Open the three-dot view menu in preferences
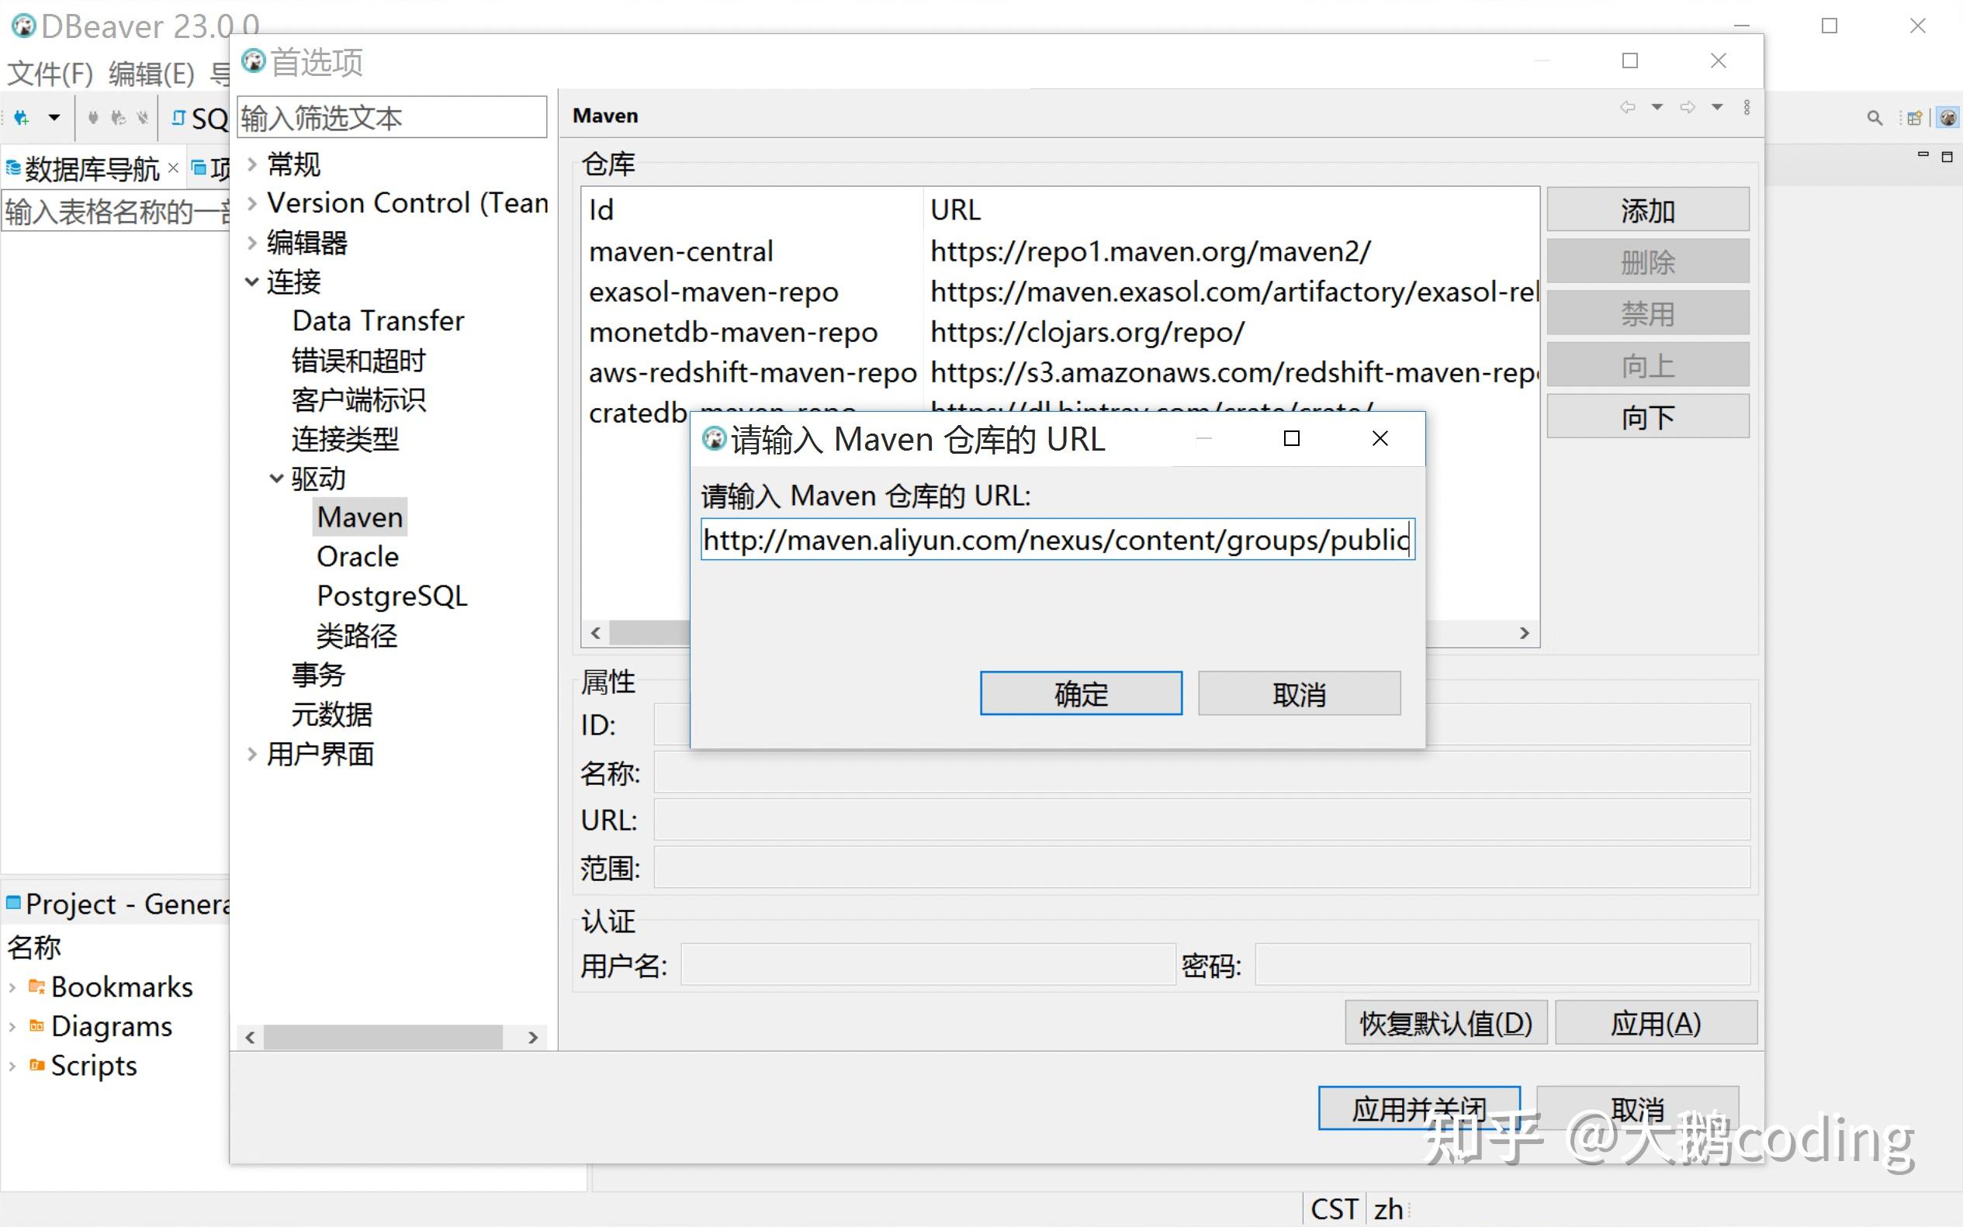 pos(1747,108)
